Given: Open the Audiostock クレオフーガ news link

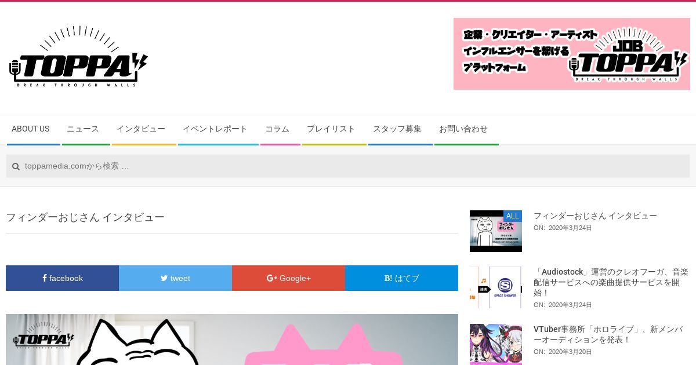Looking at the screenshot, I should pyautogui.click(x=611, y=282).
